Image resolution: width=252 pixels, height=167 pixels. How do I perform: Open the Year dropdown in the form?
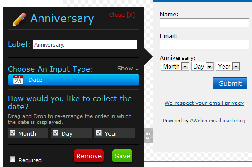point(228,66)
